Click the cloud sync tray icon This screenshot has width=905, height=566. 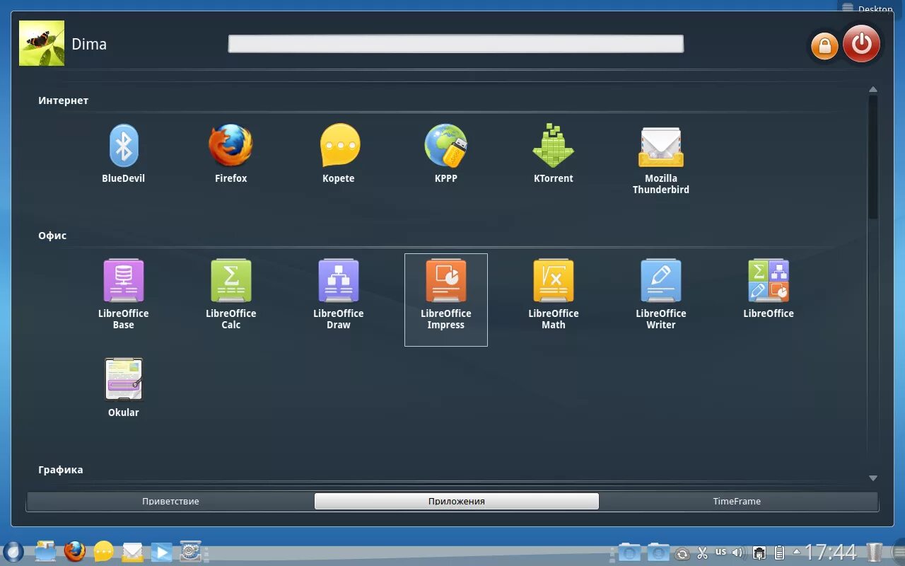point(682,553)
